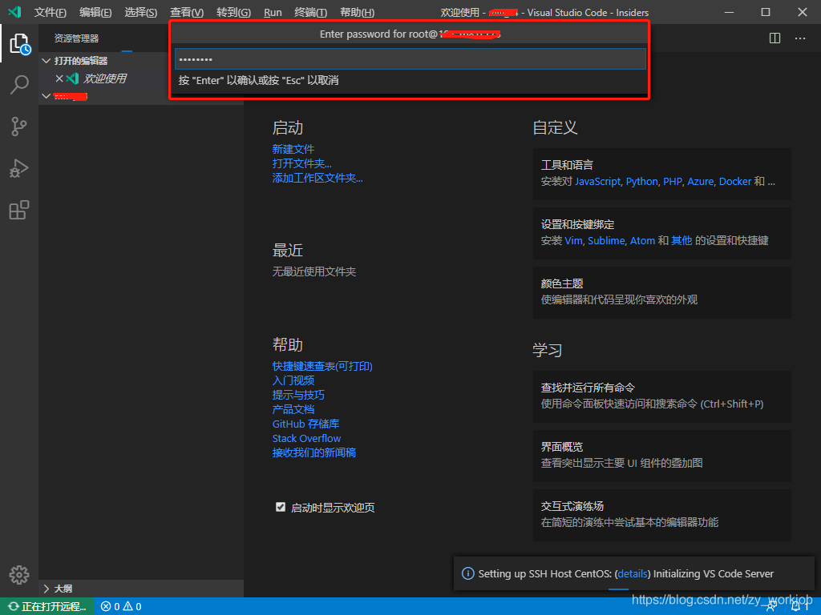This screenshot has height=615, width=821.
Task: Click the SSH setup progress bar in notification
Action: click(618, 589)
